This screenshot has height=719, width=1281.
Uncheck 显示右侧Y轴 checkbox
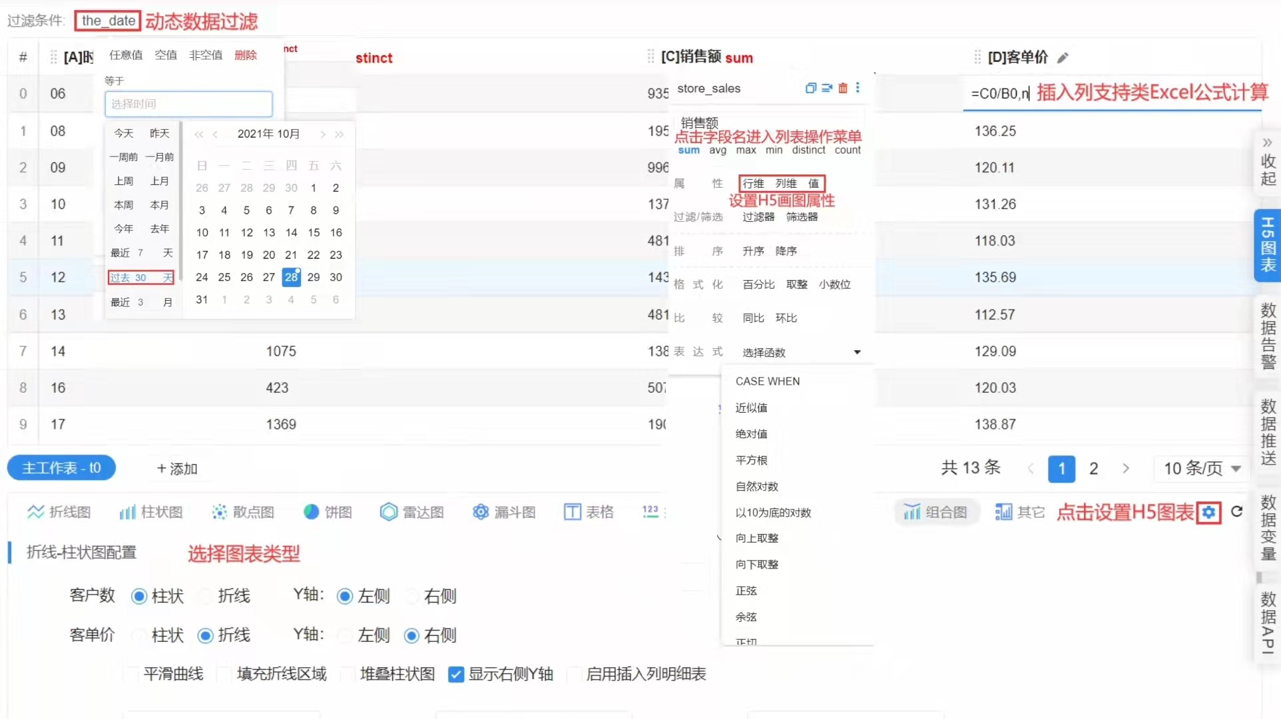(456, 674)
